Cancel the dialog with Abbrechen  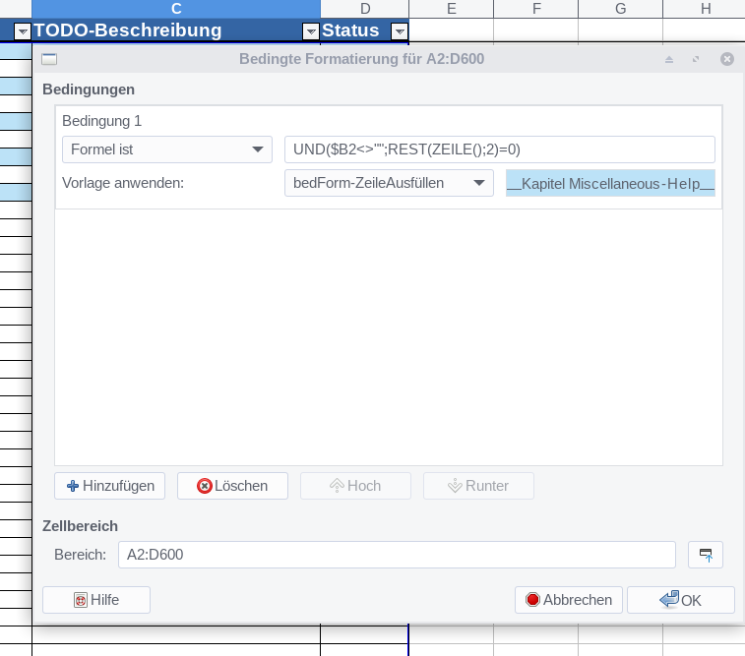(569, 600)
